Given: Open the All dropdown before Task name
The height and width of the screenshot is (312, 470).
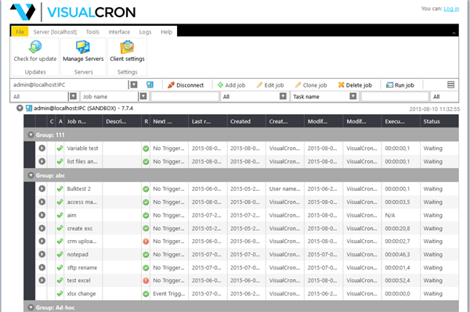Looking at the screenshot, I should click(x=283, y=96).
